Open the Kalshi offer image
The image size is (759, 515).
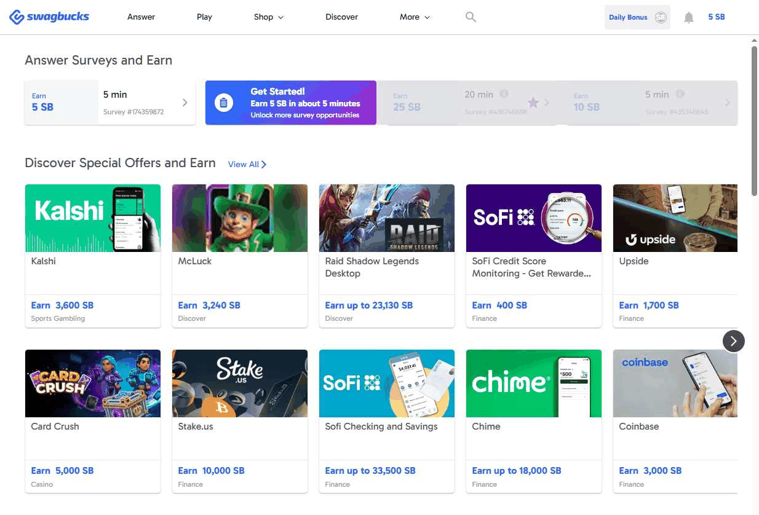click(93, 218)
